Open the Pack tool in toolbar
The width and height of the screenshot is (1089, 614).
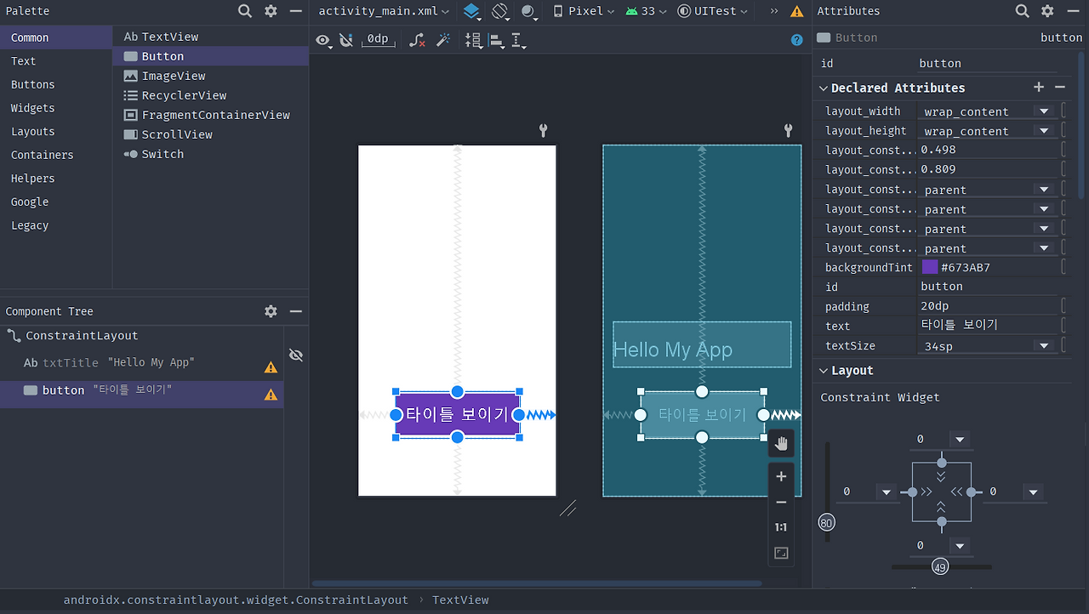point(474,40)
